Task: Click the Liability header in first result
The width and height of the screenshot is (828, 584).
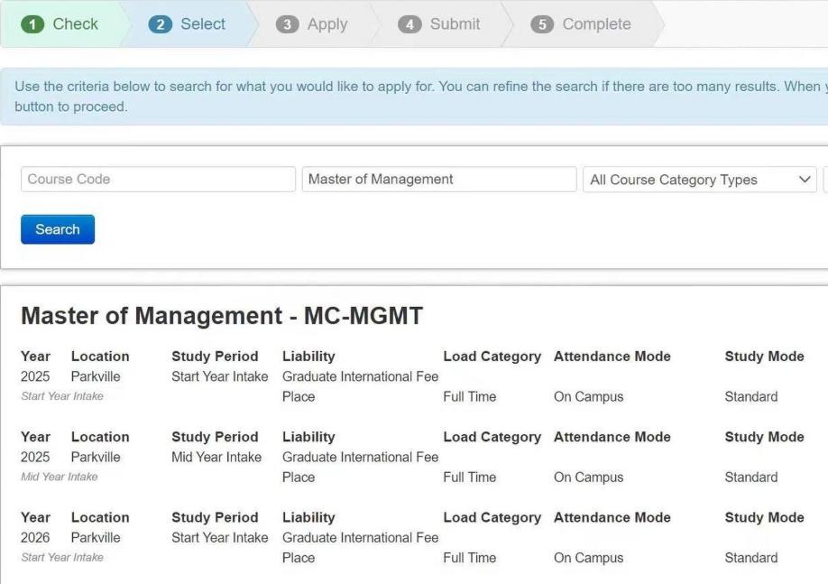Action: 308,357
